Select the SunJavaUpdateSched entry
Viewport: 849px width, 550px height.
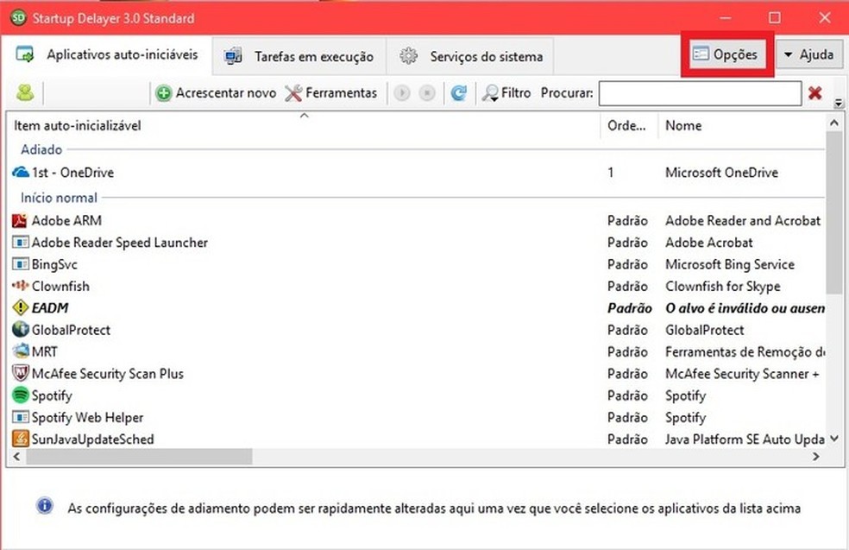(x=92, y=439)
